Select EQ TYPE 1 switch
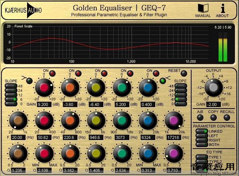239x176 pixels. [x=202, y=157]
